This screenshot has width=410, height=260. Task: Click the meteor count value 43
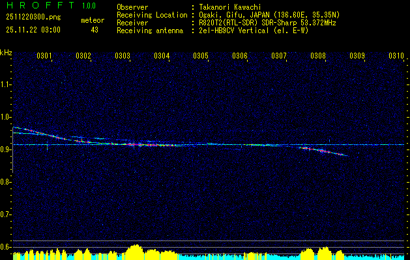(95, 30)
